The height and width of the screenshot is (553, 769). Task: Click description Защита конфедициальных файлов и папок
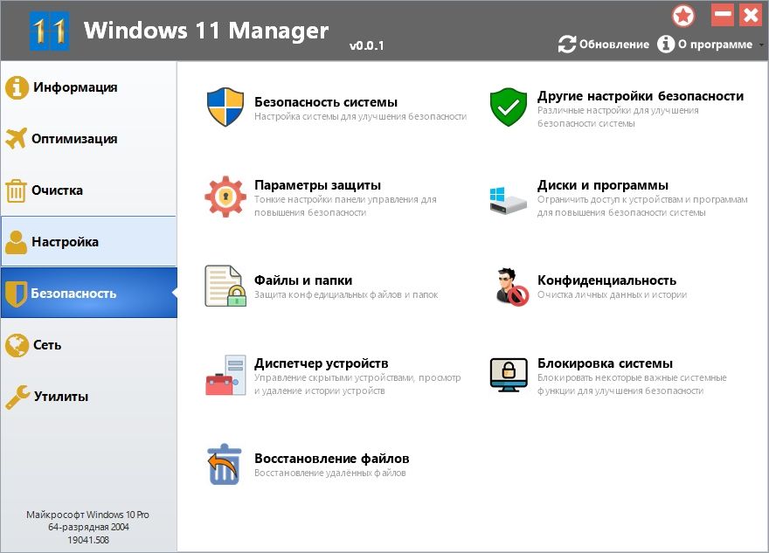point(346,294)
